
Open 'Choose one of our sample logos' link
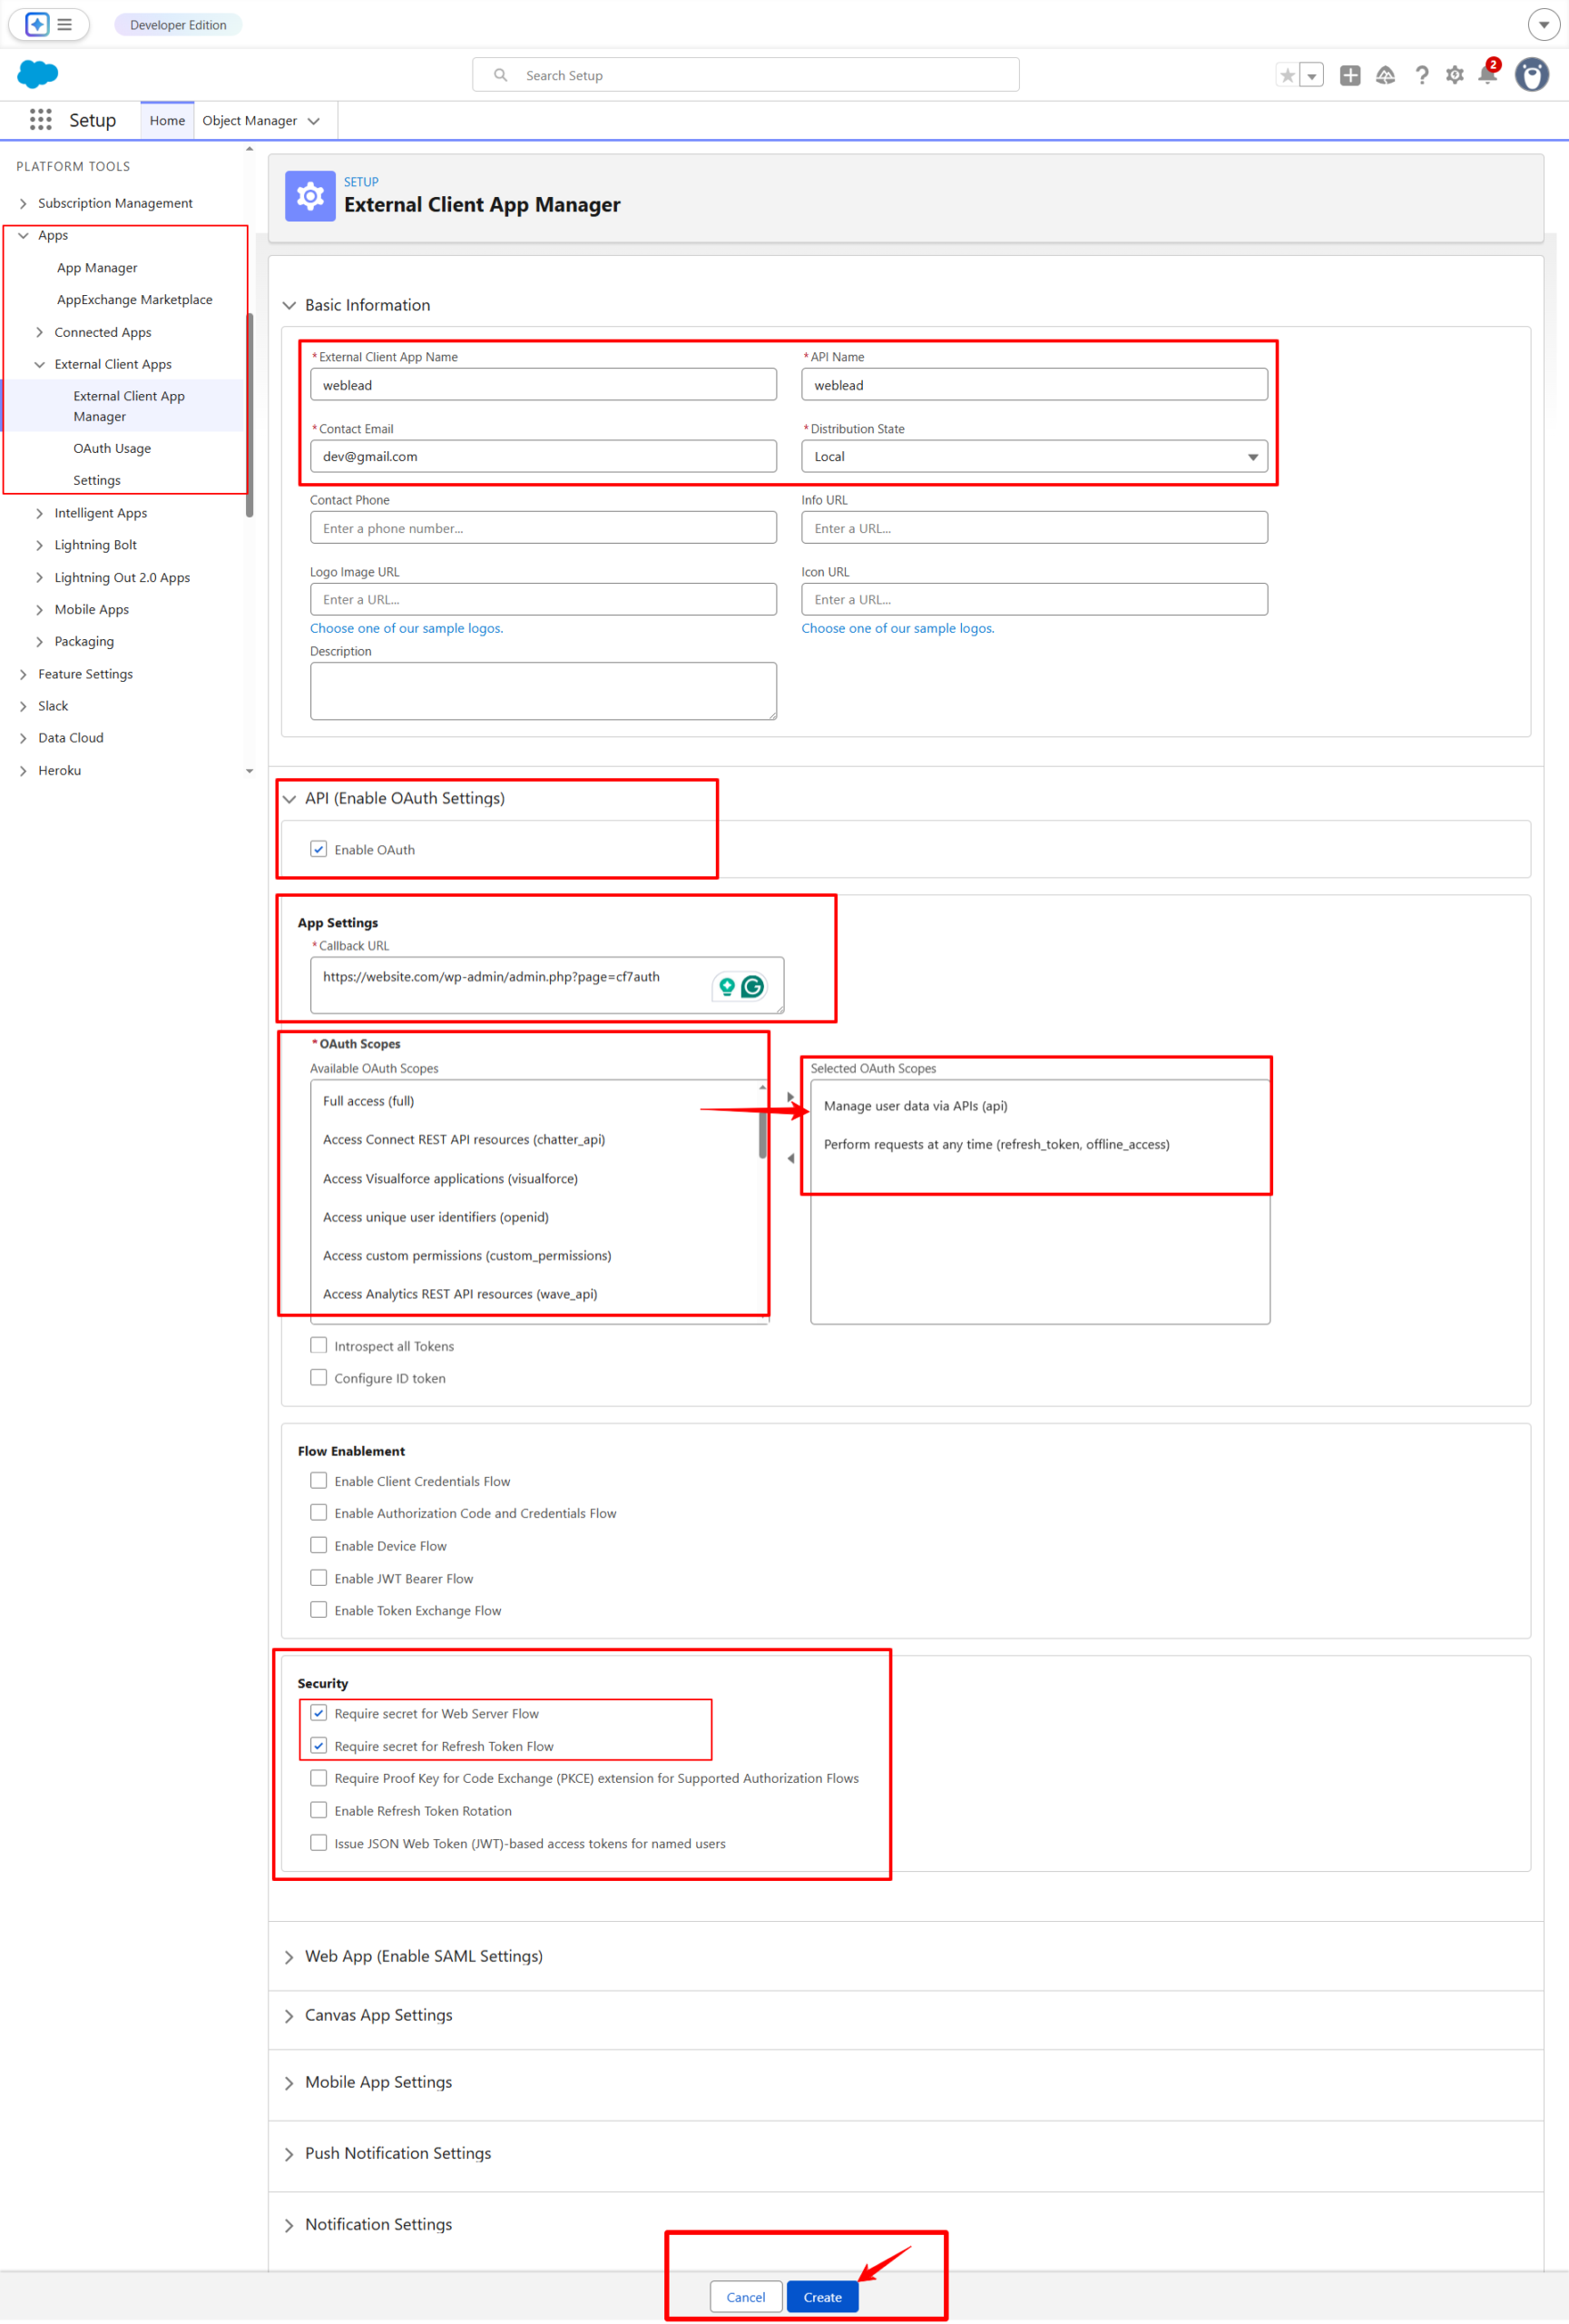(406, 628)
